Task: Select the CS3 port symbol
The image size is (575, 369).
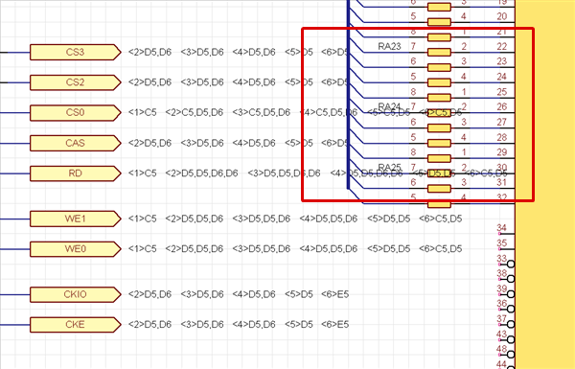Action: click(x=75, y=52)
